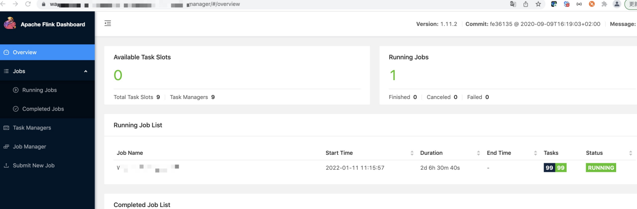
Task: Sort job list by Duration column
Action: (478, 153)
